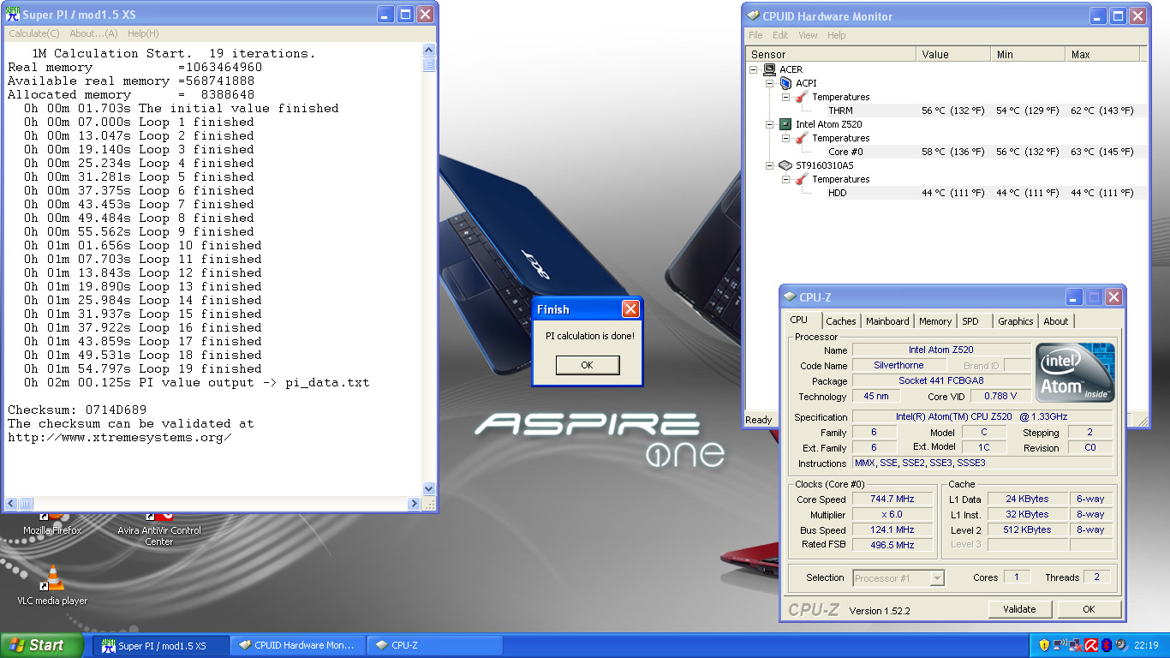Switch to the Memory tab in CPU-Z

click(935, 321)
